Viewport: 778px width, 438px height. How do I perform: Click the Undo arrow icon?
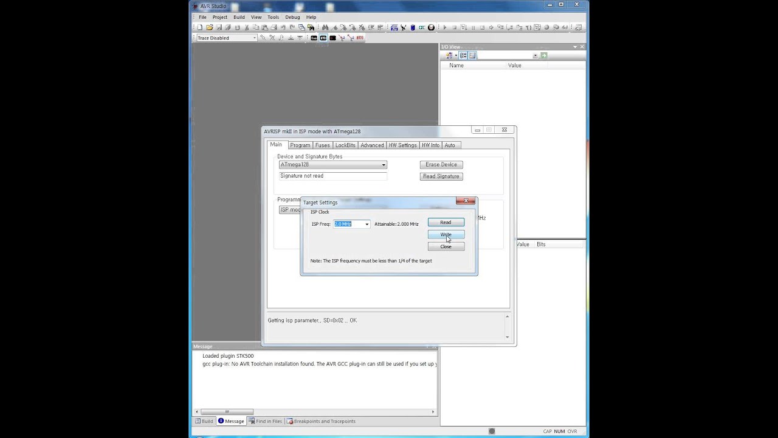[283, 27]
